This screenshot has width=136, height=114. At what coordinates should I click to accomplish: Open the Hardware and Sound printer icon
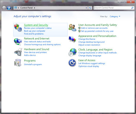(x=18, y=52)
